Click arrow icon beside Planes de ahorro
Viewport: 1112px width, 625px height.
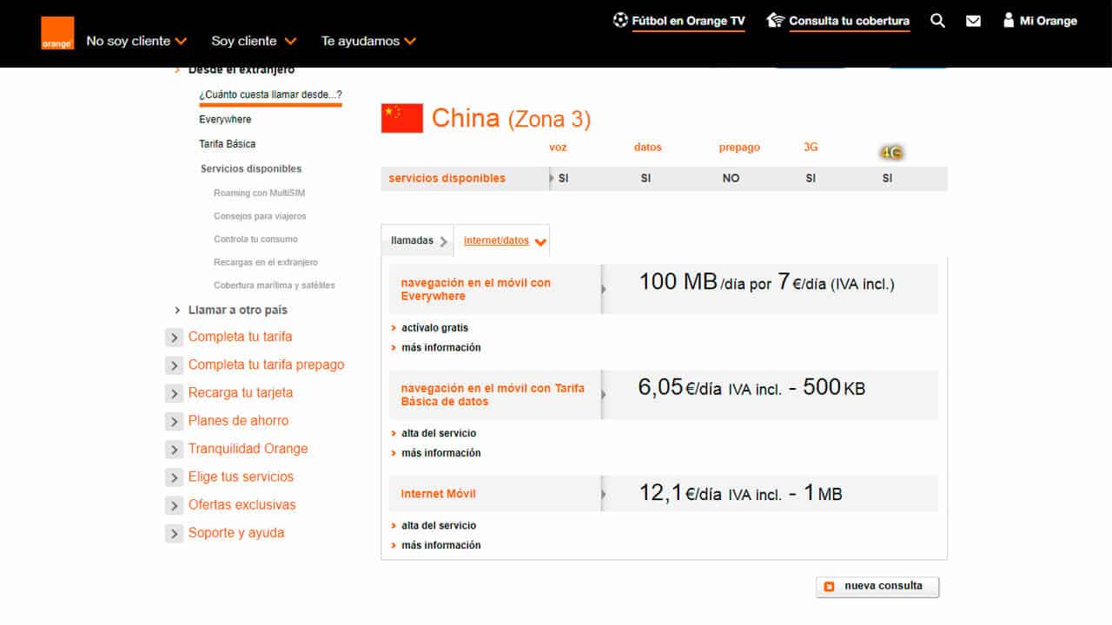[174, 422]
